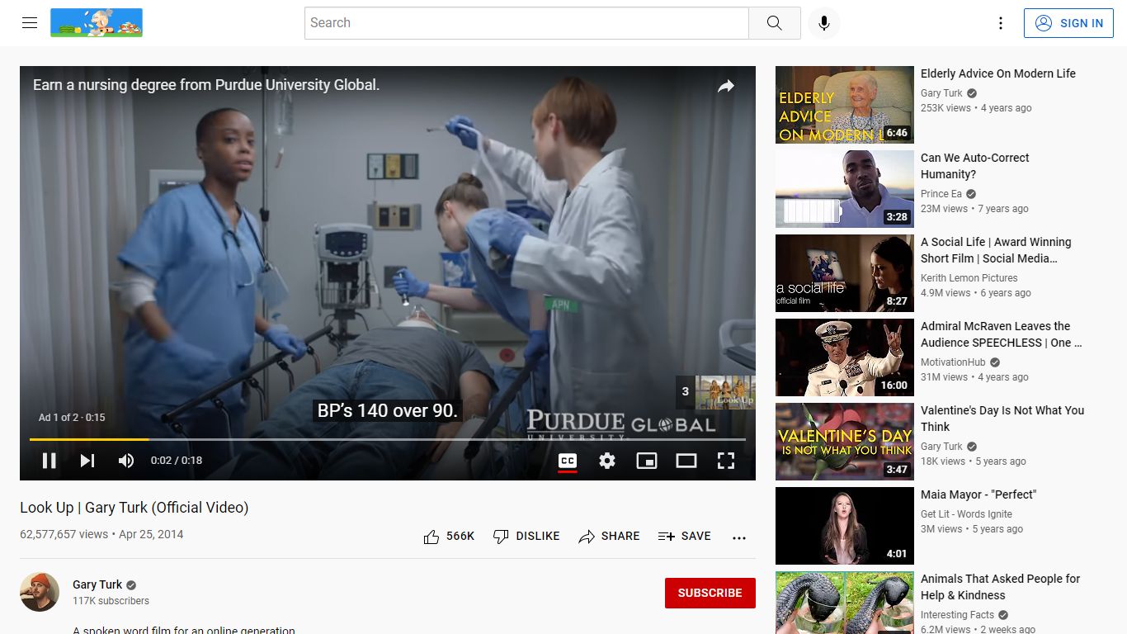The image size is (1127, 634).
Task: Open player settings gear
Action: [607, 461]
